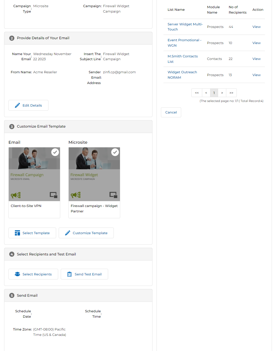Click the email name Wednesday November 22 2023
This screenshot has width=276, height=351.
[x=52, y=57]
